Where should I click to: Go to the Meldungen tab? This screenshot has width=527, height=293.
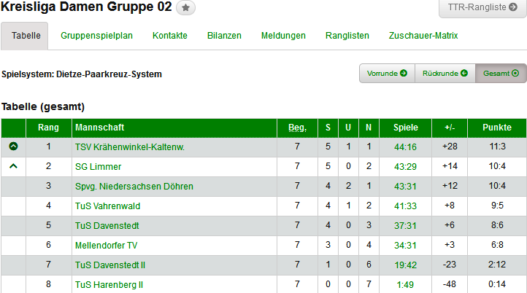283,36
